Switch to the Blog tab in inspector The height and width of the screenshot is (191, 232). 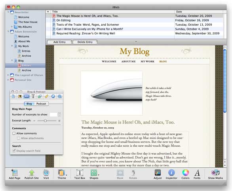pyautogui.click(x=29, y=104)
